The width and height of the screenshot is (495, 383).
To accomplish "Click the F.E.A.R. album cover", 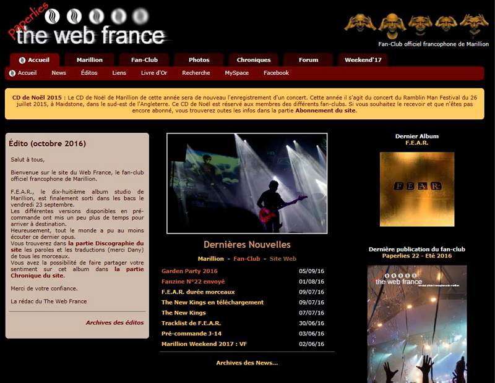I will (417, 189).
